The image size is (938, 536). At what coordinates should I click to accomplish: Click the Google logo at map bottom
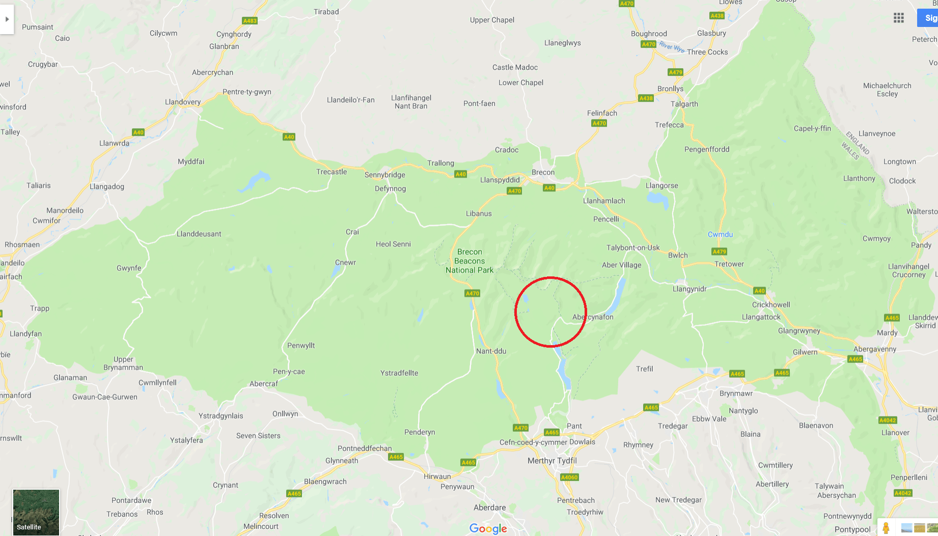pos(488,528)
